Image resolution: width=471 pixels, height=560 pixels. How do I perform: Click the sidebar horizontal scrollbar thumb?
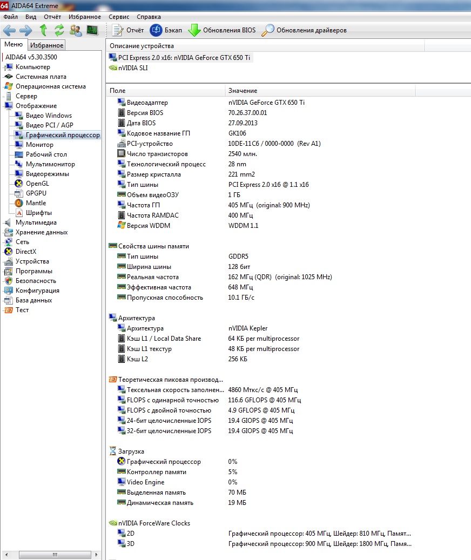tap(55, 555)
